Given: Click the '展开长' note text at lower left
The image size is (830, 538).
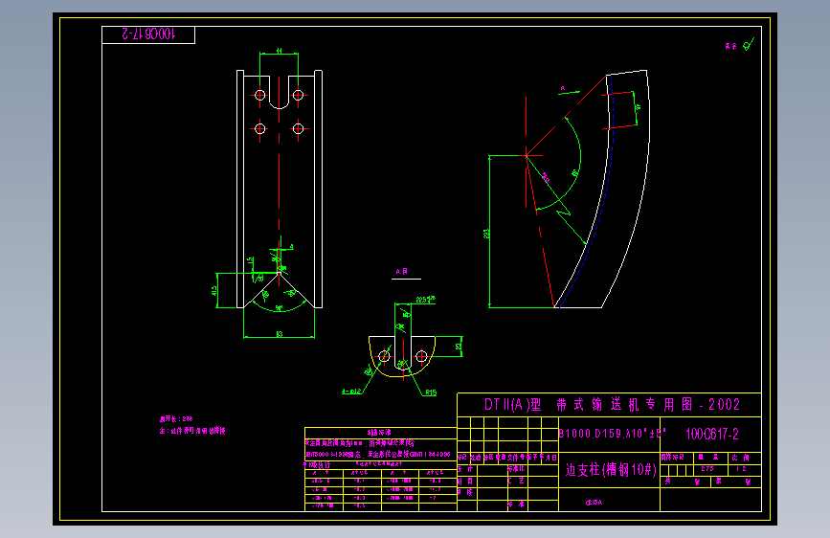Looking at the screenshot, I should pos(176,418).
